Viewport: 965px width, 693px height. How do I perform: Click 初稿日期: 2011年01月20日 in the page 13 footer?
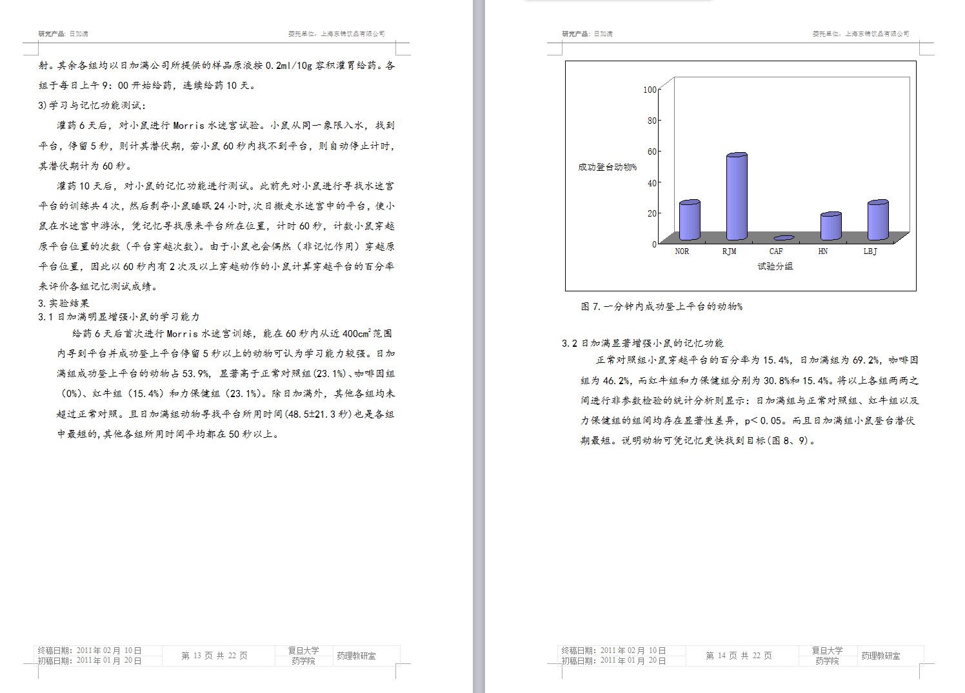90,660
